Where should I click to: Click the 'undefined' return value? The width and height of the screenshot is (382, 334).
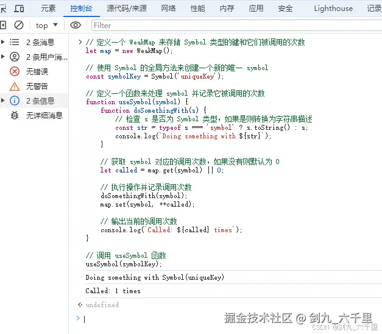pyautogui.click(x=102, y=305)
